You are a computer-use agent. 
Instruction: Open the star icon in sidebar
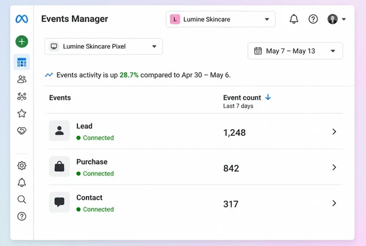tap(22, 113)
